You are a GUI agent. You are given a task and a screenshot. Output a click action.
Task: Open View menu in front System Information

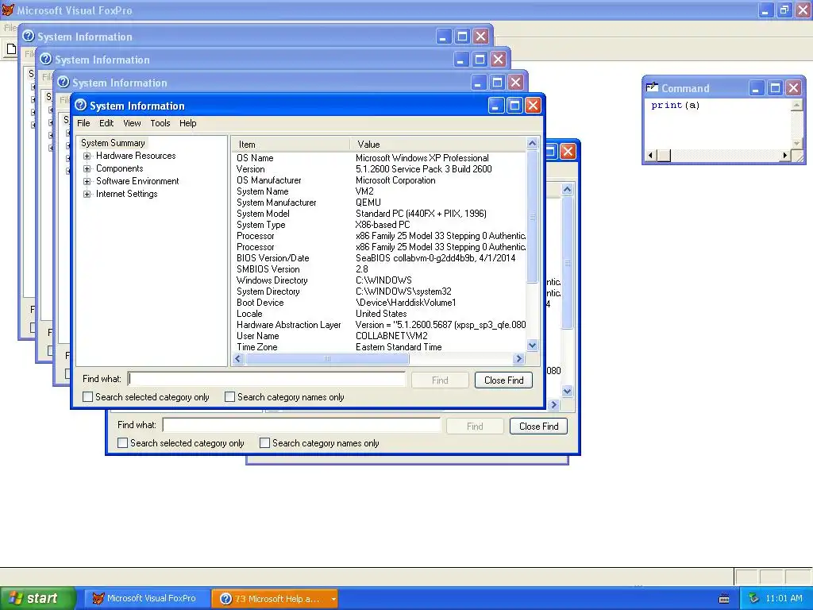pos(132,123)
